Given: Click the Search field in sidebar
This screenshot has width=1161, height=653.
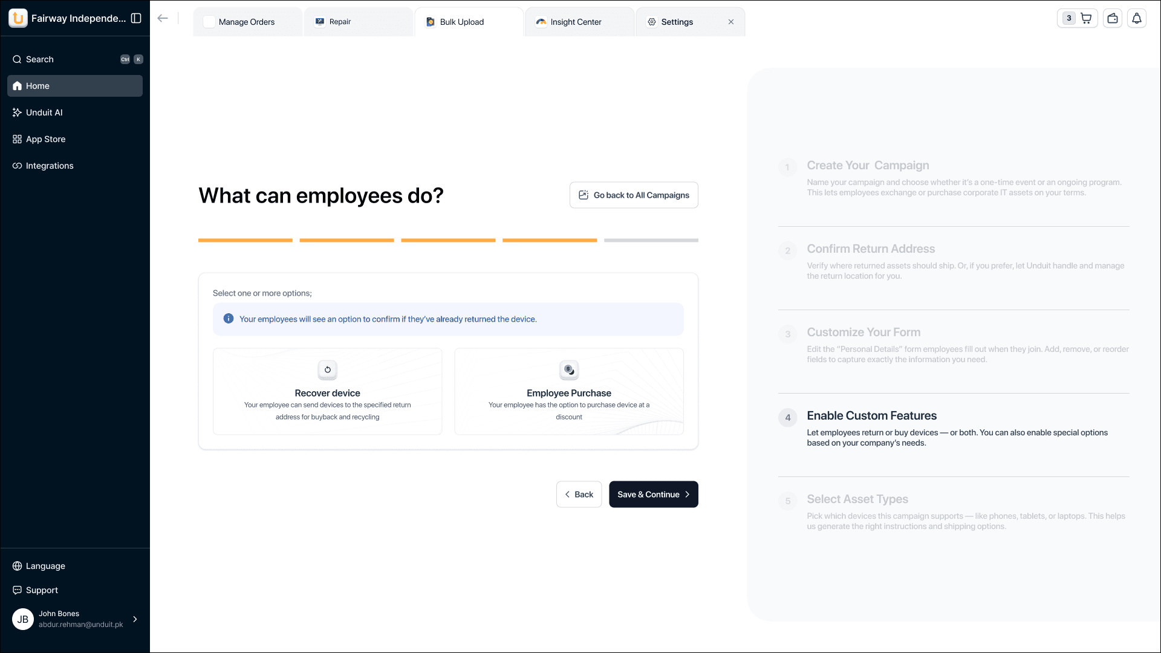Looking at the screenshot, I should pos(40,59).
